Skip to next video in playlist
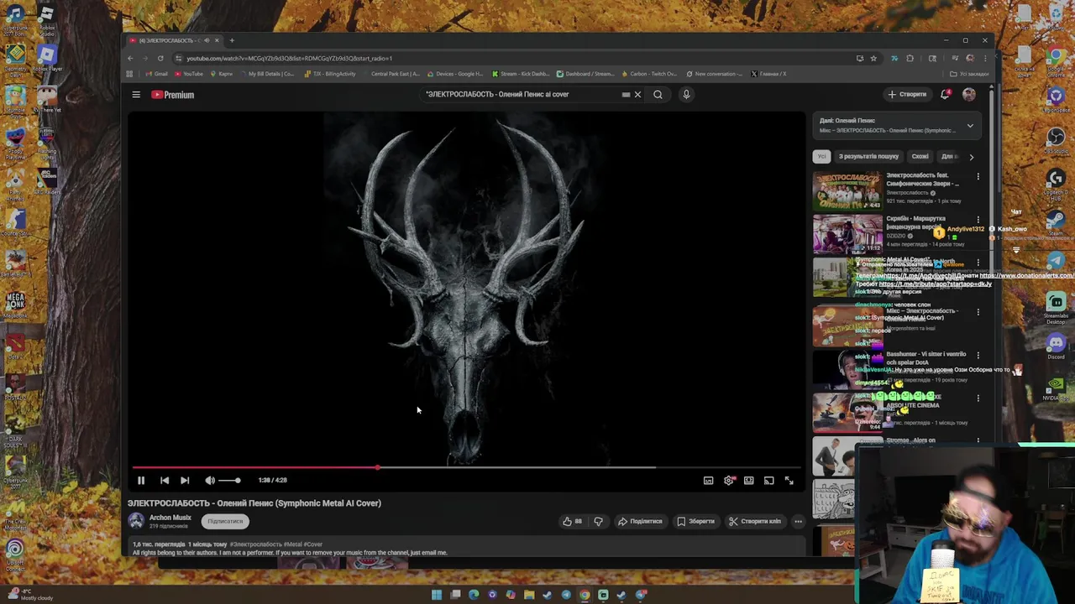 click(185, 480)
